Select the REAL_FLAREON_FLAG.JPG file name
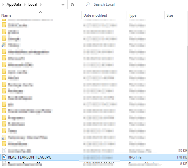 point(30,157)
